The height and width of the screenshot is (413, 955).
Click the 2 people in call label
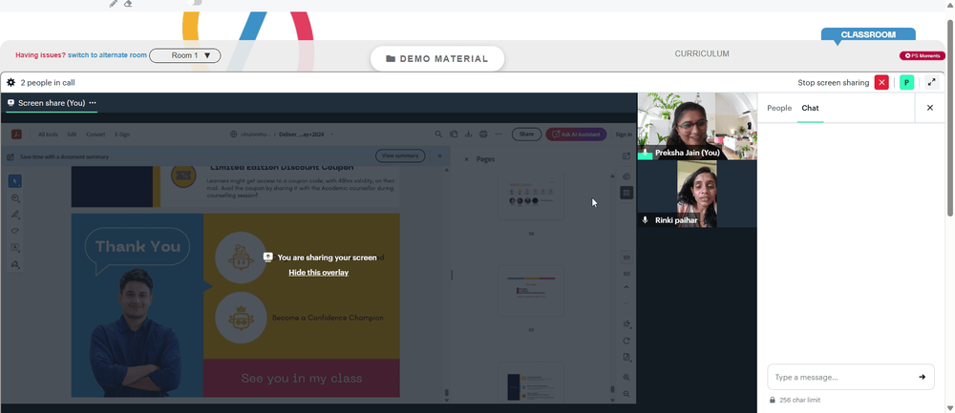tap(48, 83)
